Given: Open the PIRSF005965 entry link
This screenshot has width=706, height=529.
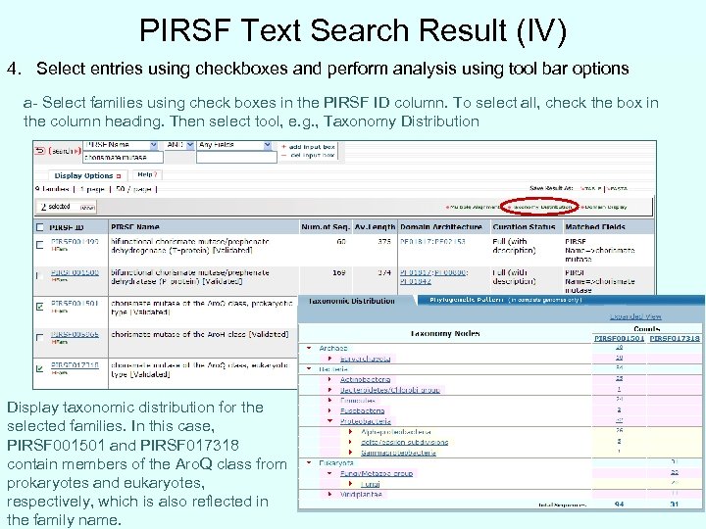Looking at the screenshot, I should pyautogui.click(x=75, y=334).
